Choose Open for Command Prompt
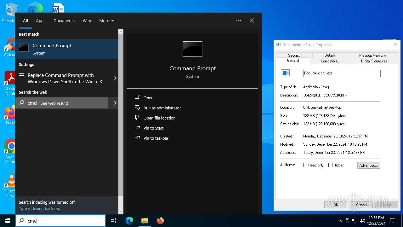This screenshot has height=227, width=403. pos(148,98)
